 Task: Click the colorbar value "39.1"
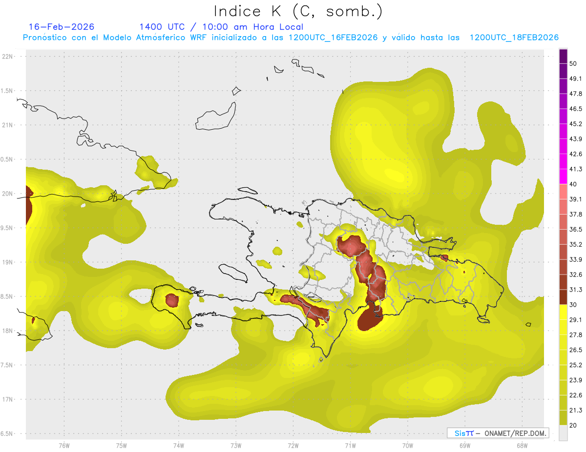[x=576, y=199]
